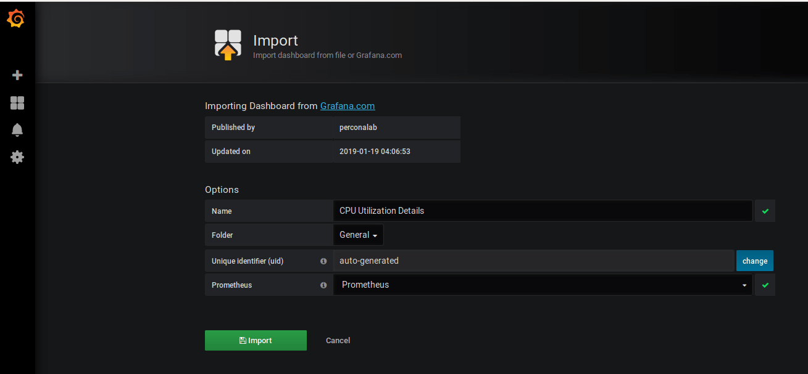Focus the Name input with CPU Utilization Details

pyautogui.click(x=543, y=211)
